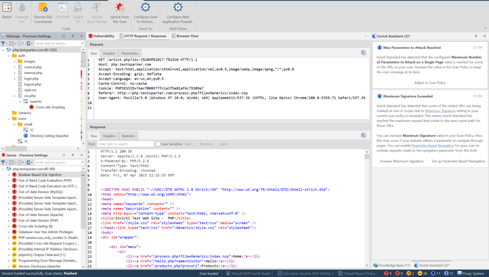
Task: Enable the Case Sensitive checkbox
Action: 158,144
